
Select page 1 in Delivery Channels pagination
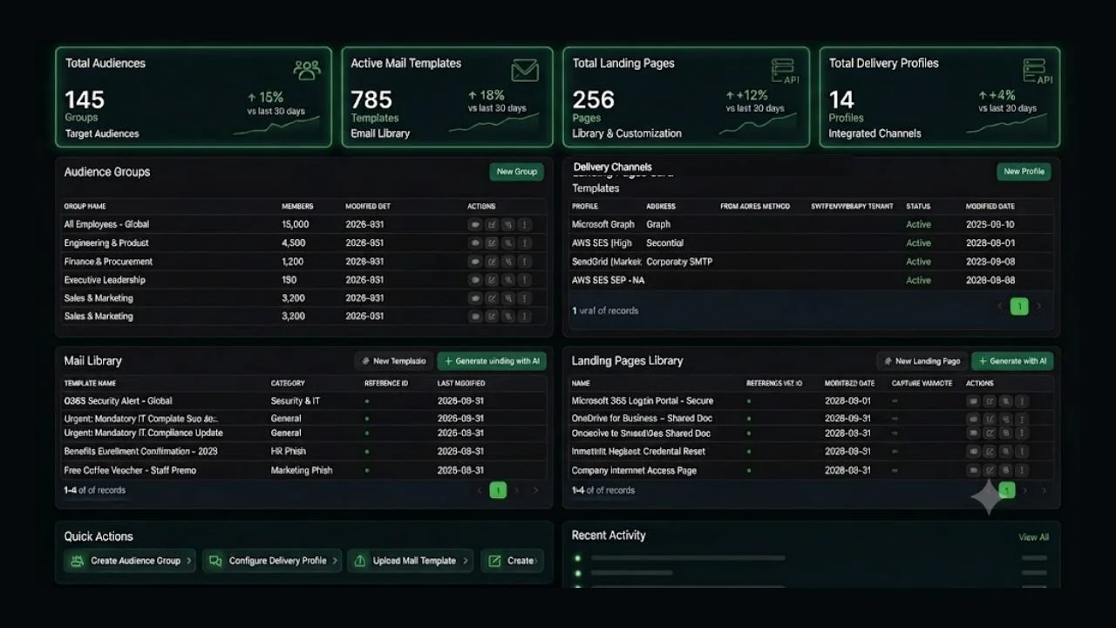(1019, 306)
